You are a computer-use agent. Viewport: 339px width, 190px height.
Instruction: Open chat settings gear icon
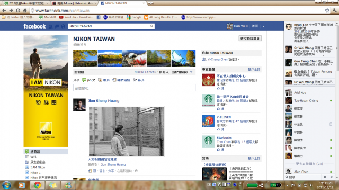325,177
